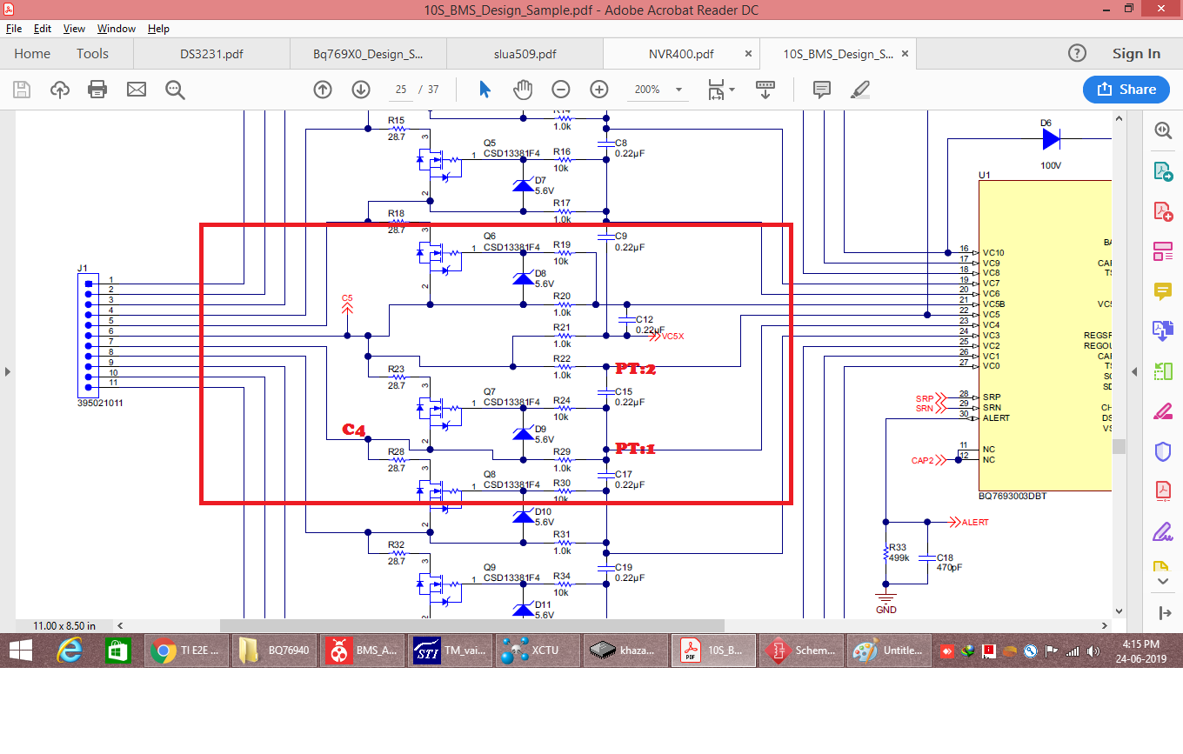Image resolution: width=1183 pixels, height=754 pixels.
Task: Open Comment tool in right pane
Action: click(x=1163, y=291)
